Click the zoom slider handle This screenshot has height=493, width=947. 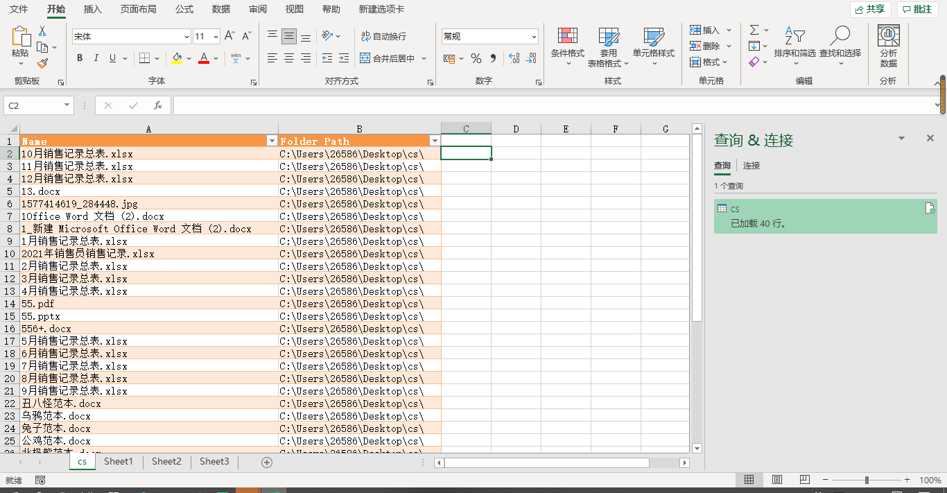tap(867, 480)
